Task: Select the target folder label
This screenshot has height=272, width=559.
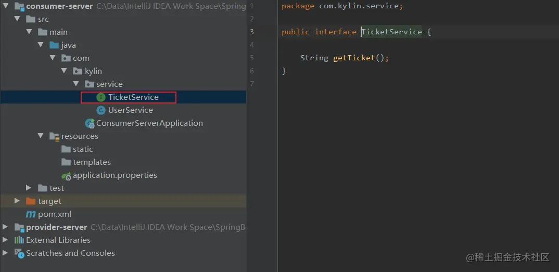Action: coord(49,201)
